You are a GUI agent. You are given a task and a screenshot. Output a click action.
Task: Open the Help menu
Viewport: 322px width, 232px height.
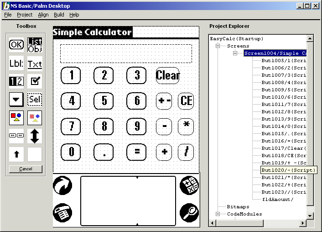pos(74,15)
